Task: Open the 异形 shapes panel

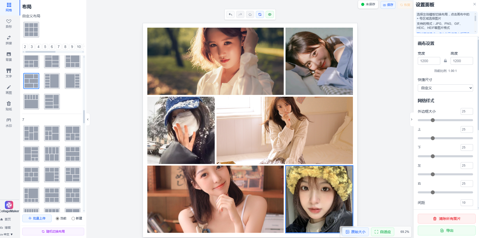Action: (x=9, y=23)
